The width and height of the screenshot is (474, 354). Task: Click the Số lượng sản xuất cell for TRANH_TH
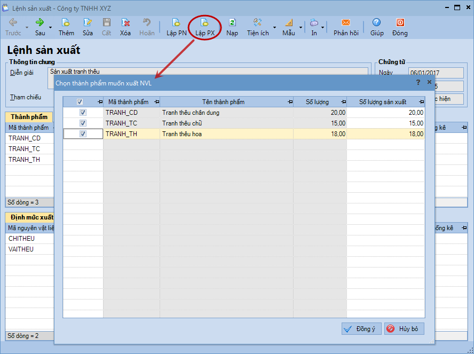[x=385, y=134]
